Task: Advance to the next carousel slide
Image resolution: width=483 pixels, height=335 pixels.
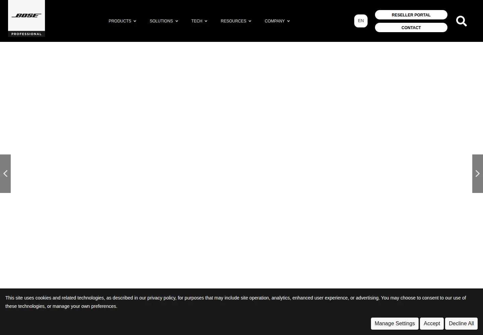Action: tap(478, 174)
